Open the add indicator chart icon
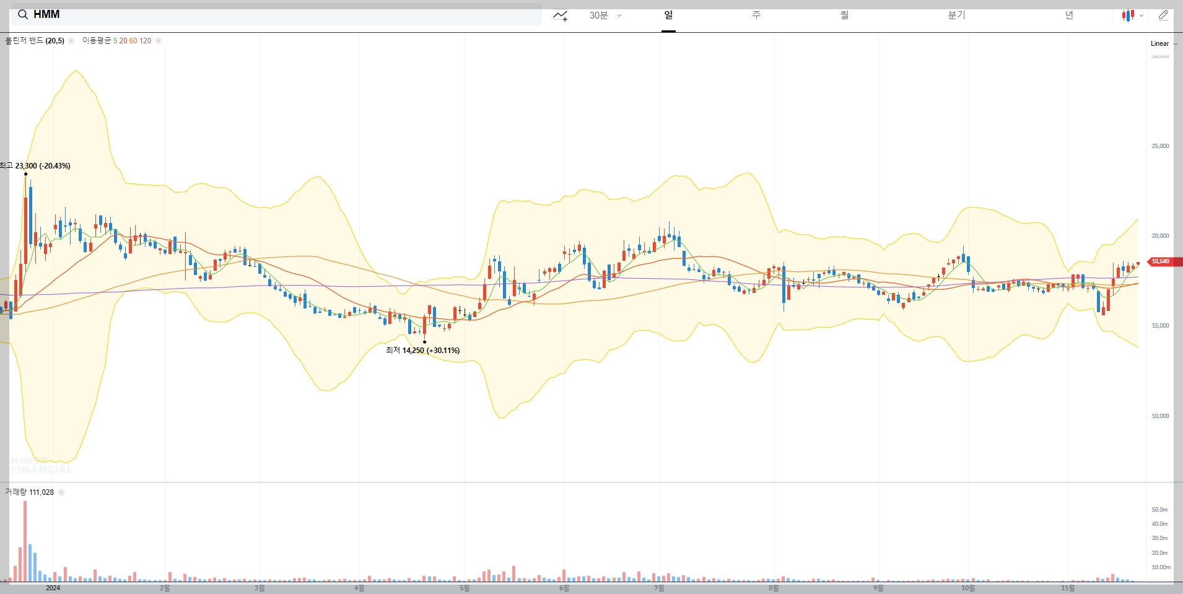The image size is (1183, 594). [x=561, y=15]
